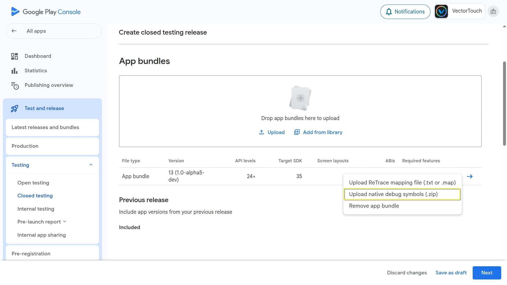The height and width of the screenshot is (285, 507).
Task: Open the Notifications button
Action: (x=405, y=12)
